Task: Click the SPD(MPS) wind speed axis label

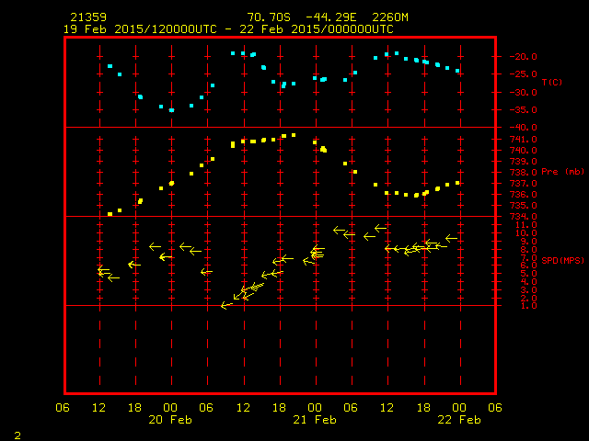Action: [562, 260]
